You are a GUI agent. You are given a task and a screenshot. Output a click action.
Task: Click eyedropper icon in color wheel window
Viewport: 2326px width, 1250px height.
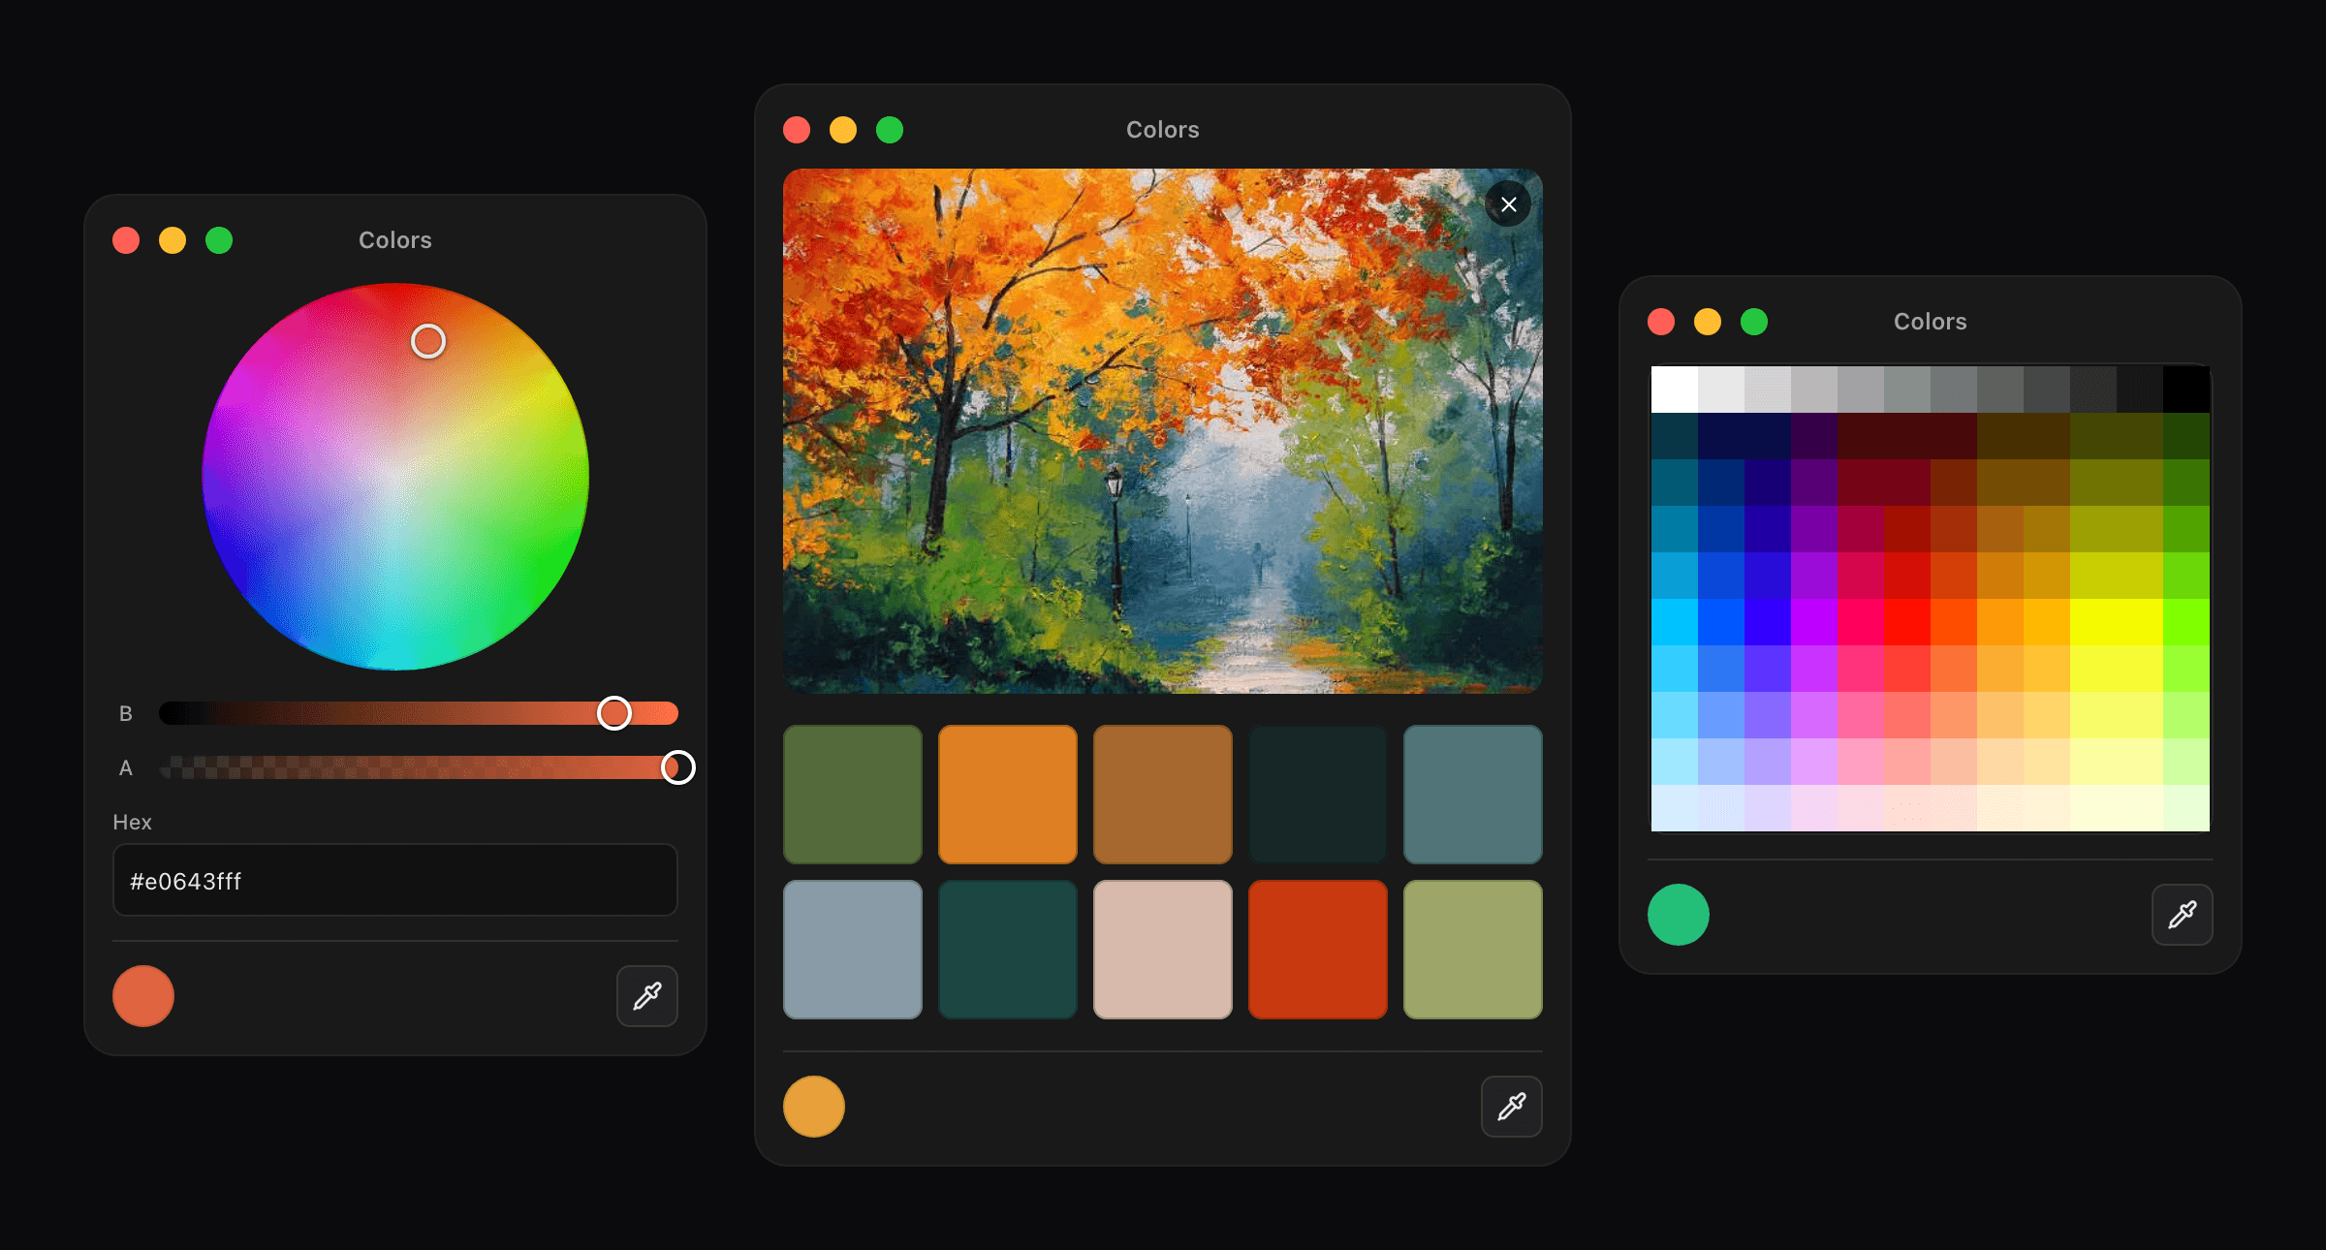coord(647,995)
